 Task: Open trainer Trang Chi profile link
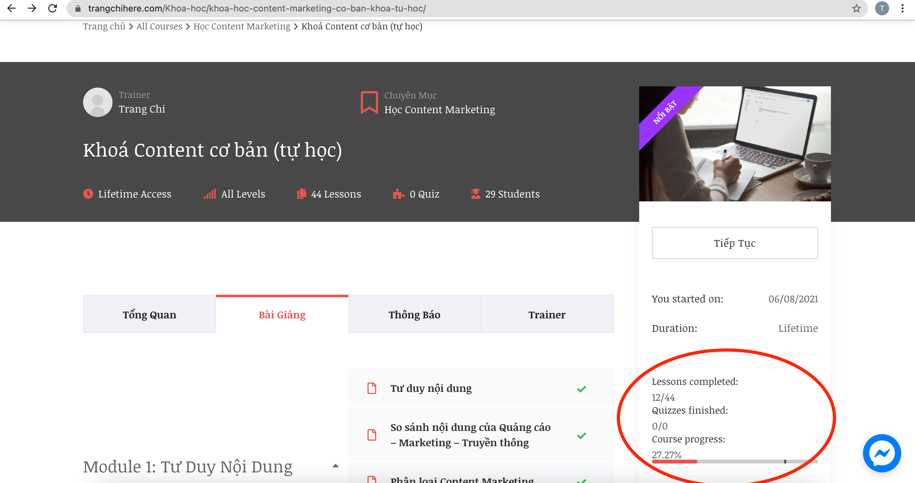pyautogui.click(x=142, y=109)
